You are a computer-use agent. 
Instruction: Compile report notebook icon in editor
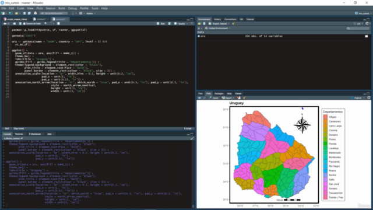point(58,23)
